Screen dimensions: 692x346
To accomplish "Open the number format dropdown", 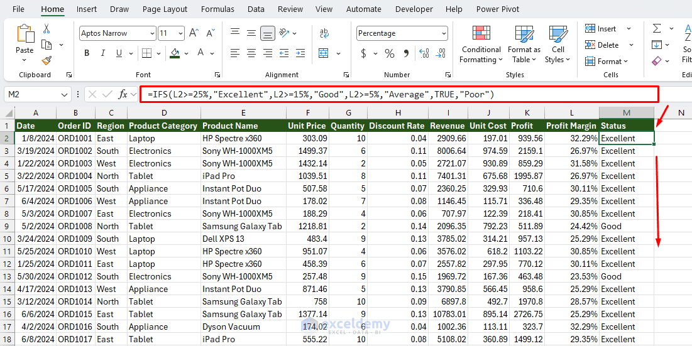I will click(443, 33).
